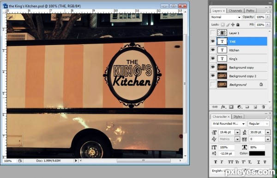Viewport: 277px width, 178px height.
Task: Click the vertical scrollbar of document window
Action: coord(185,84)
